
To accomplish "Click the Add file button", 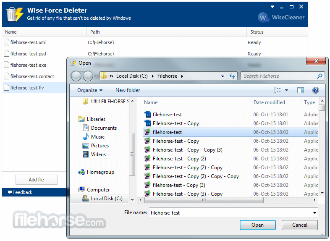I will 37,180.
